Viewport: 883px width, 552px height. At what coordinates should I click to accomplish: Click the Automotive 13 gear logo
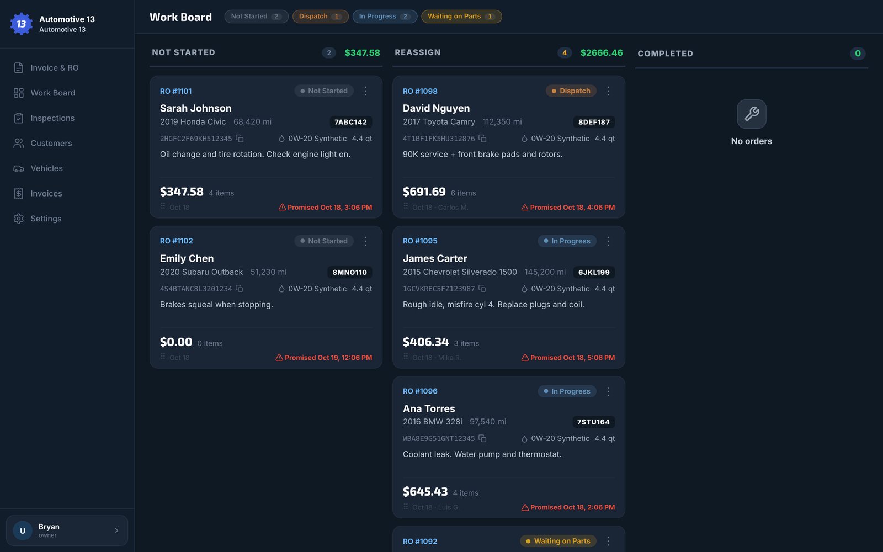[x=22, y=24]
